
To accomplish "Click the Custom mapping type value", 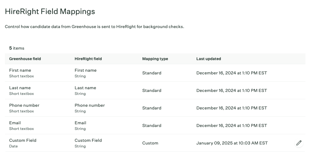I will pyautogui.click(x=150, y=143).
